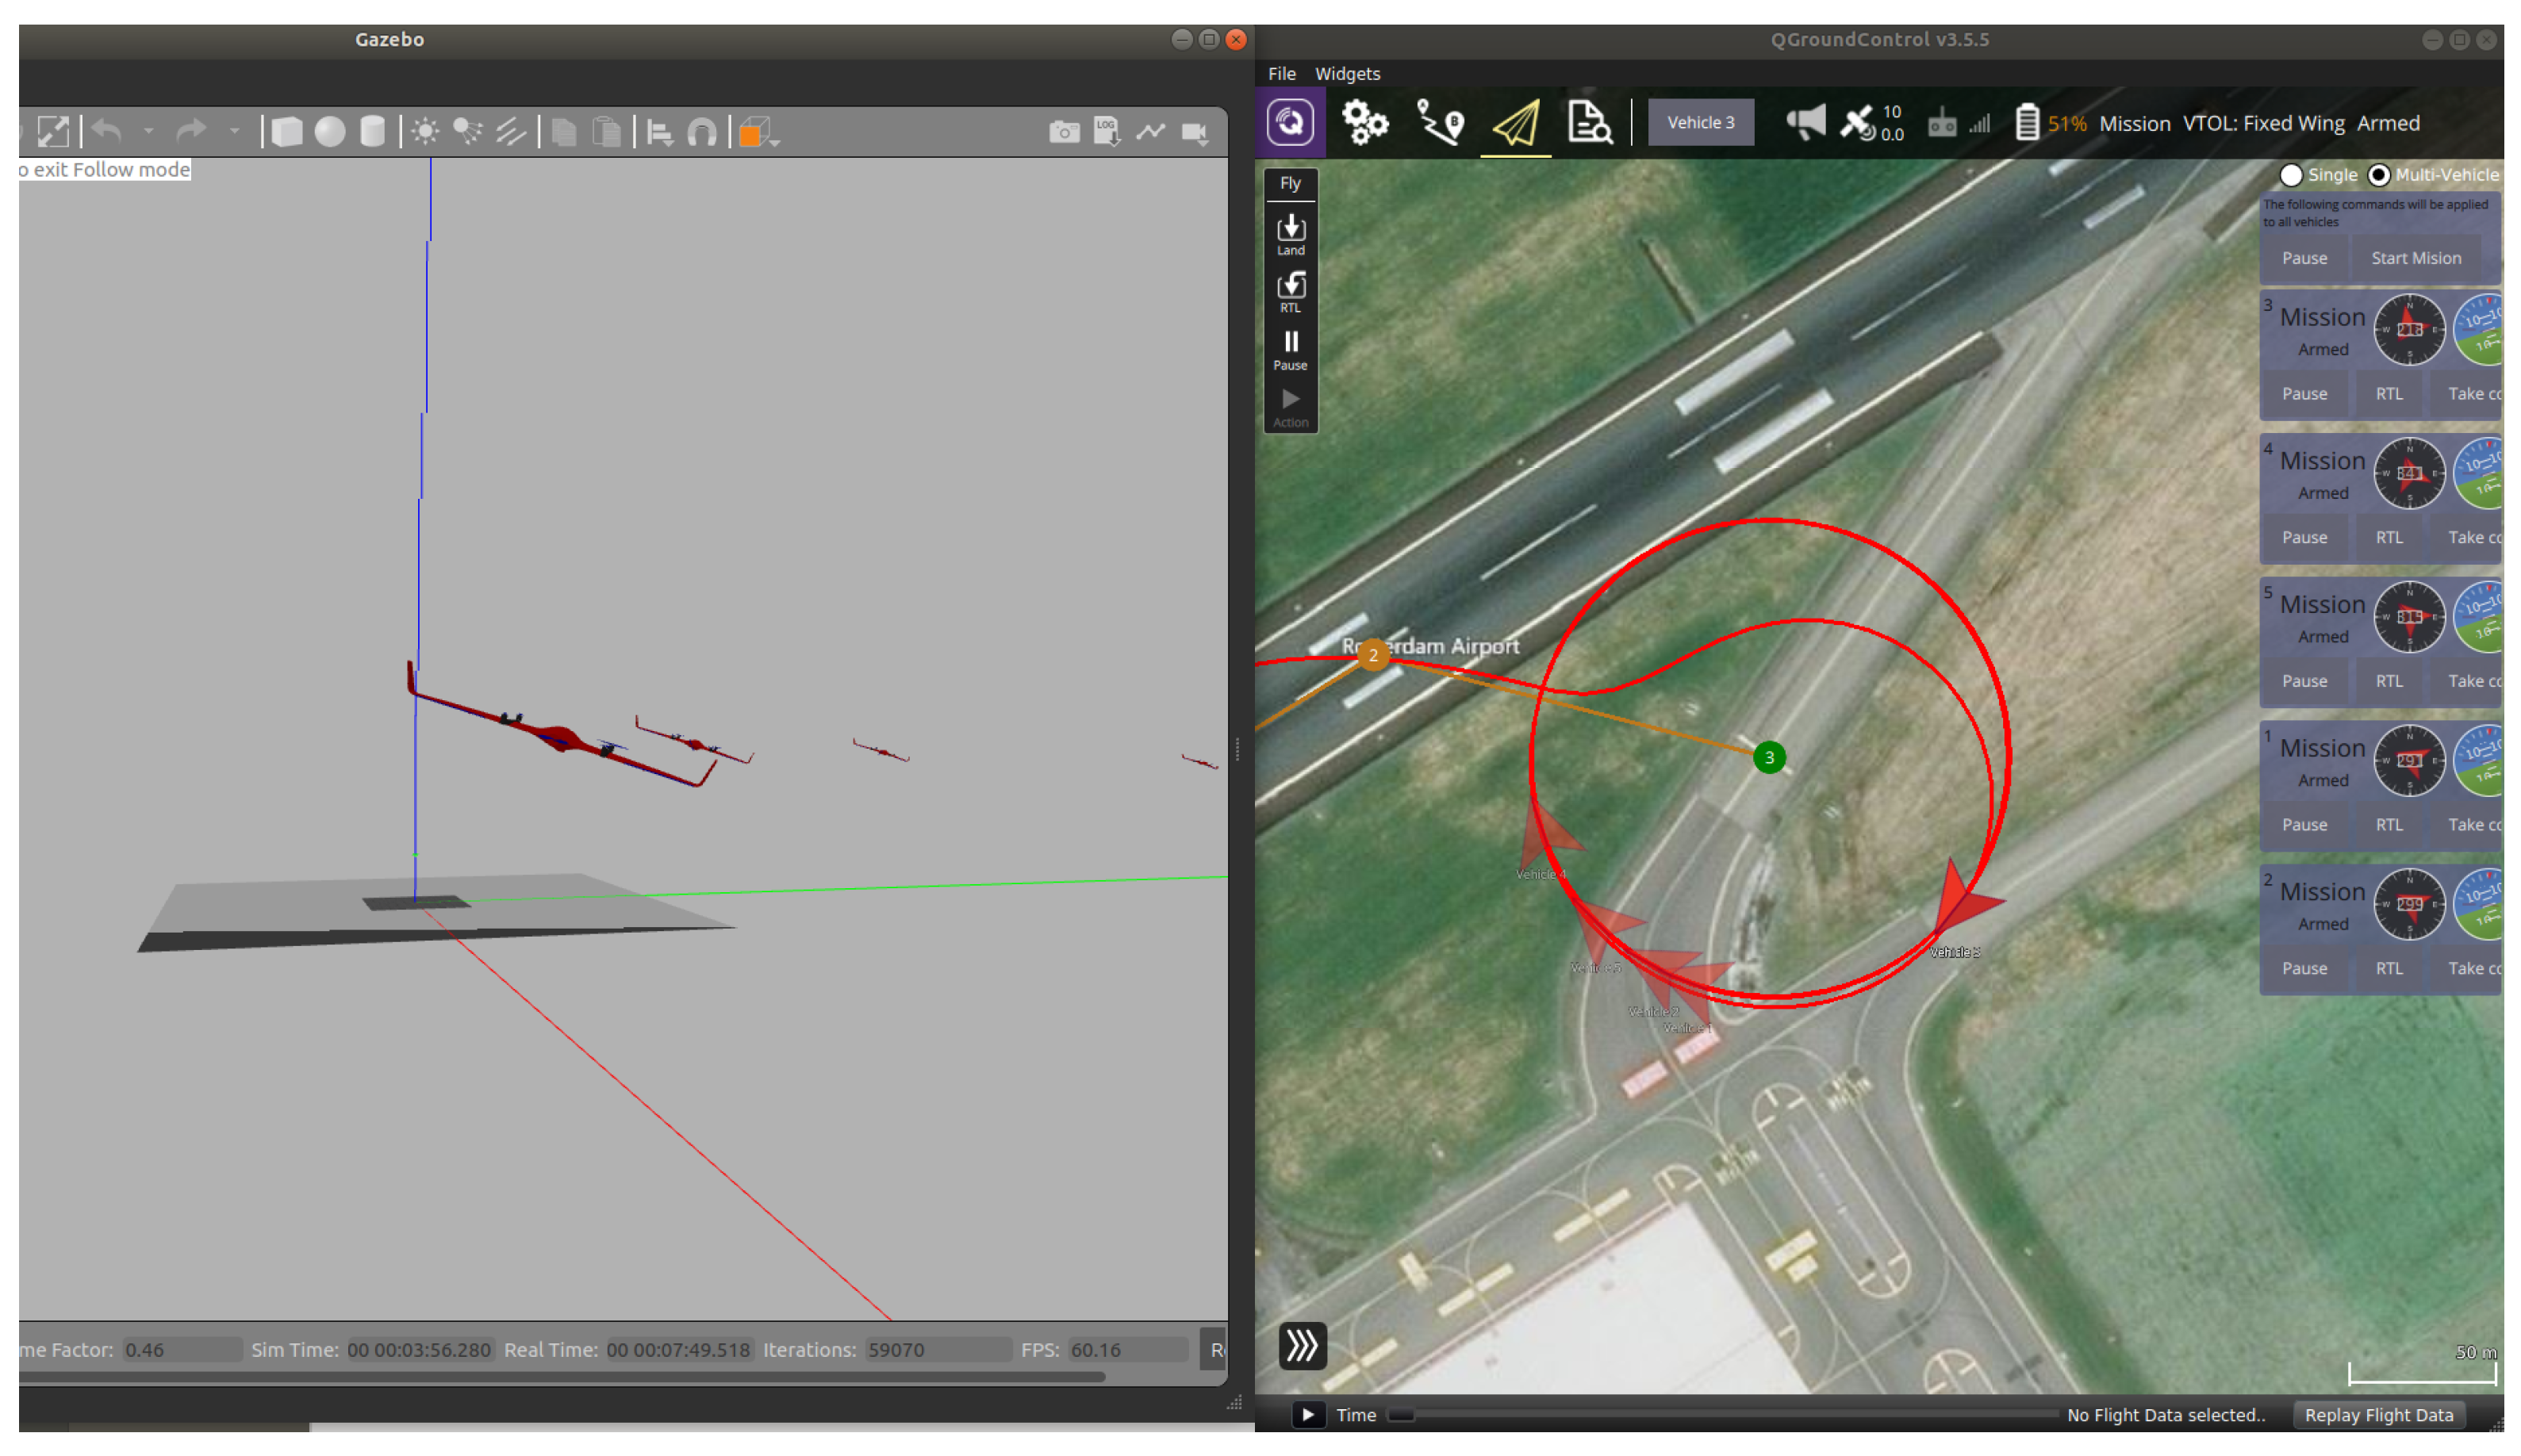Expand the undo history dropdown arrow
This screenshot has width=2521, height=1456.
coord(148,132)
